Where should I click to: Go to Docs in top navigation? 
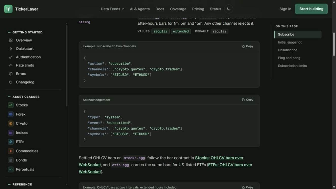click(160, 9)
